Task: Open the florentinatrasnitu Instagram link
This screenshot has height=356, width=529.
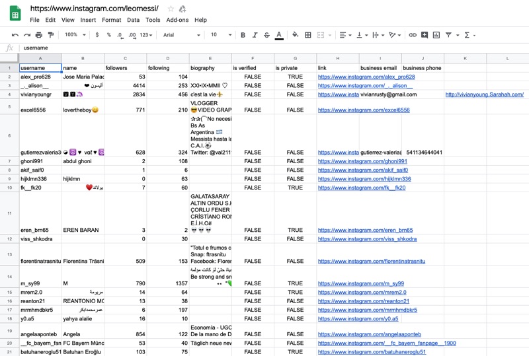Action: pos(372,262)
